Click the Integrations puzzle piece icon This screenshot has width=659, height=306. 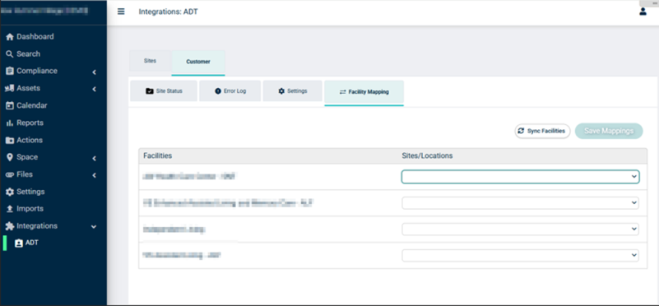pos(10,226)
